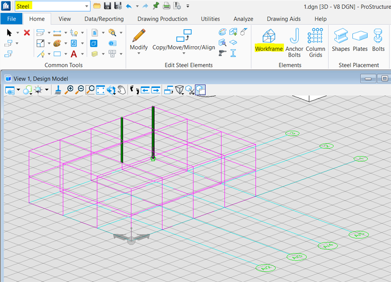Click the Walk footprints tool
The image size is (391, 282).
click(135, 90)
